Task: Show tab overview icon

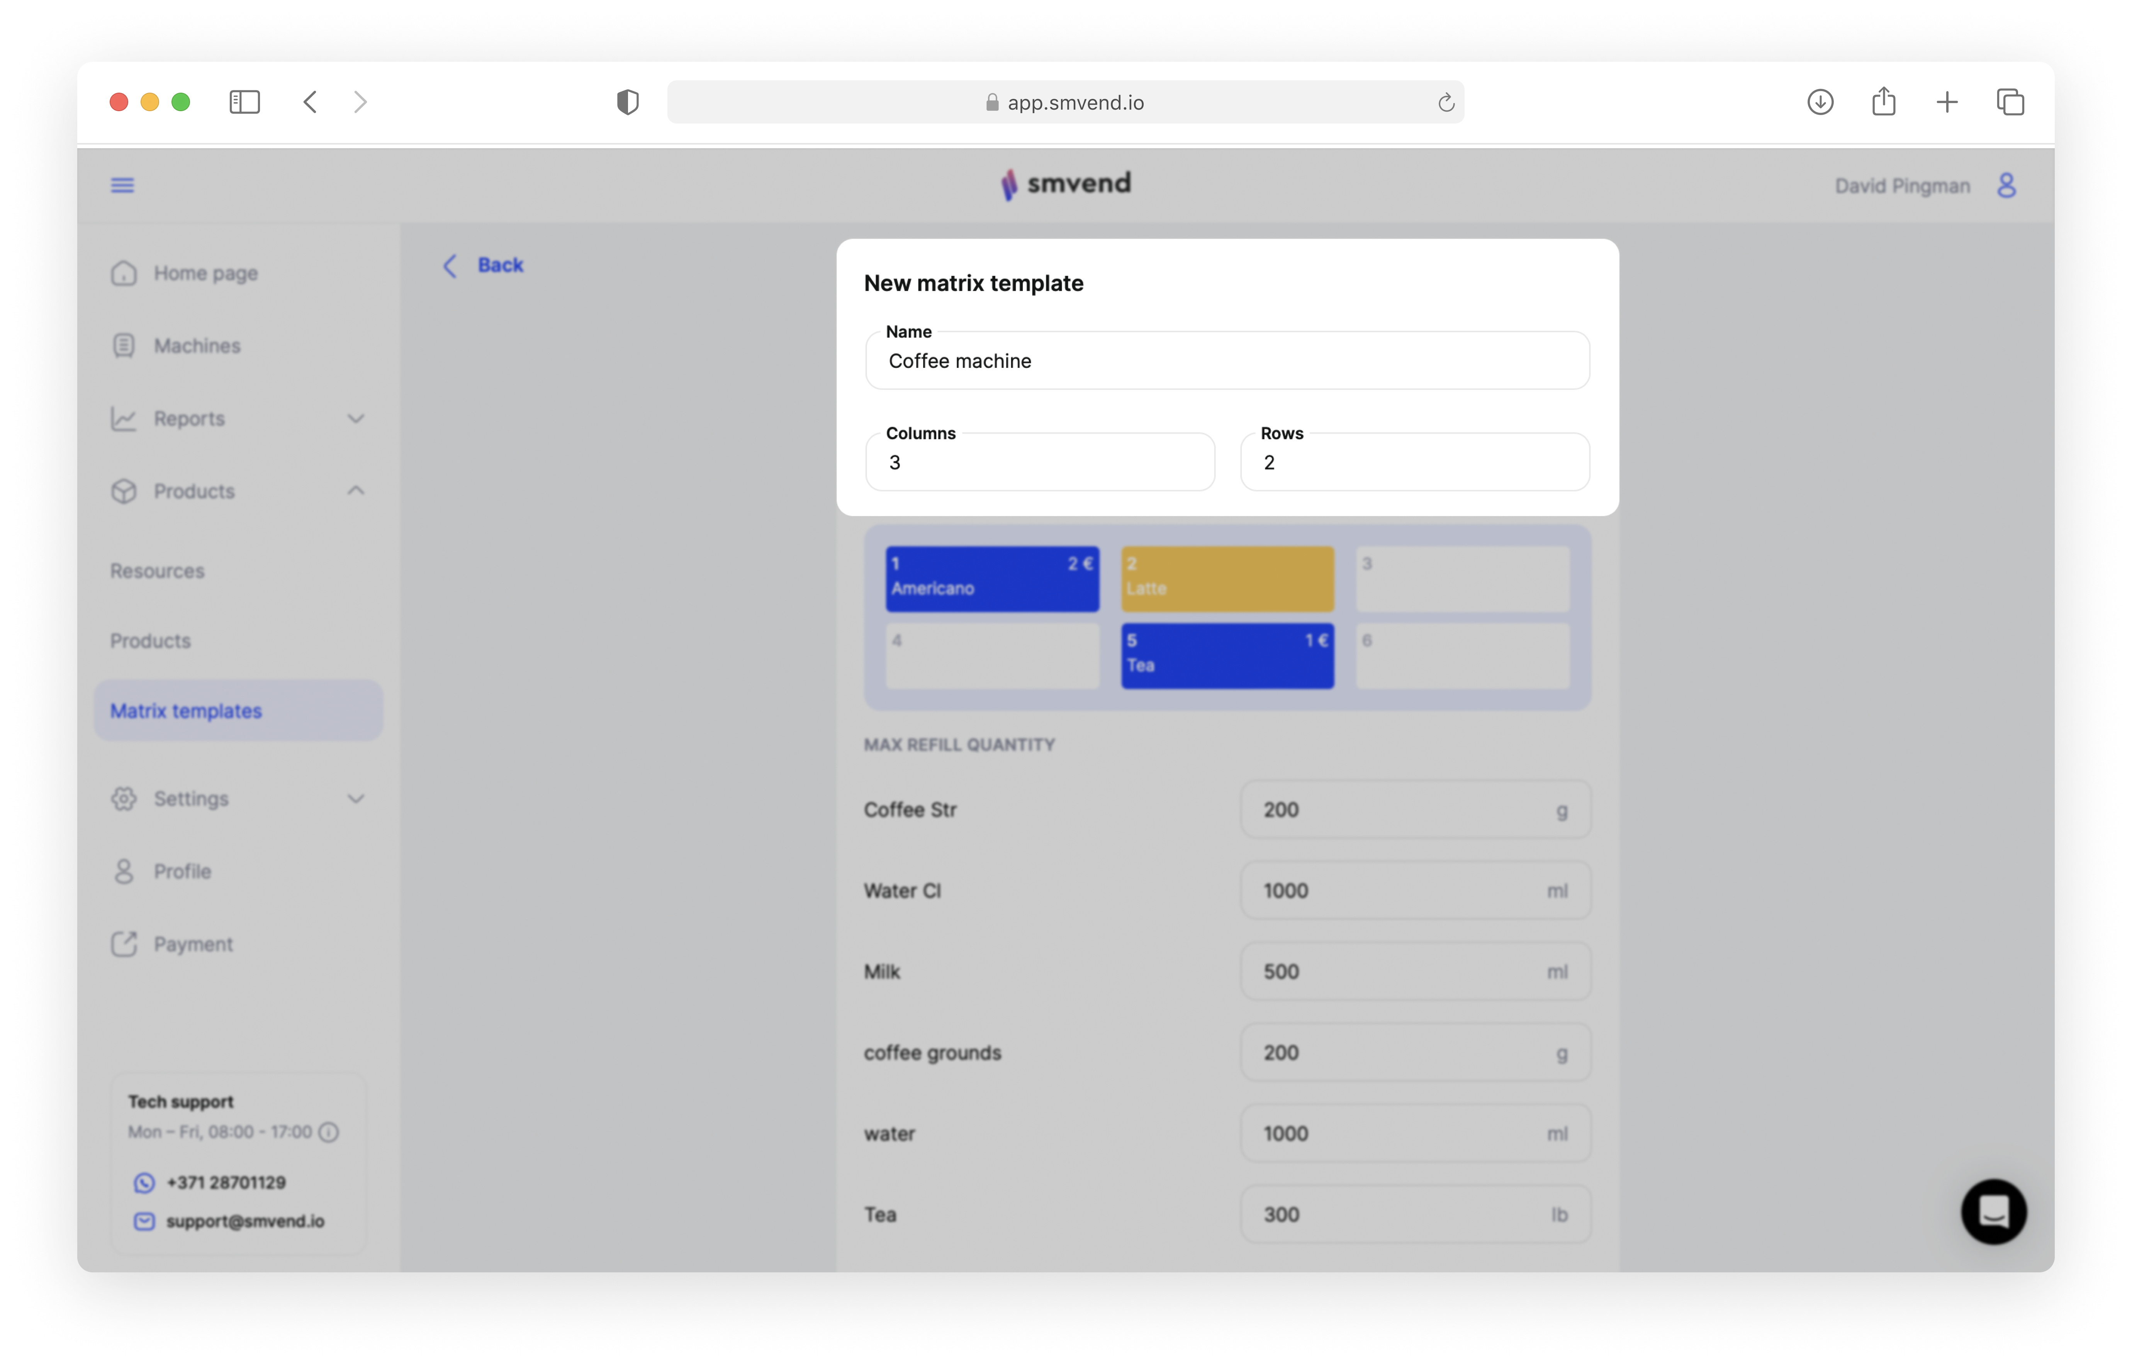Action: pyautogui.click(x=2010, y=102)
